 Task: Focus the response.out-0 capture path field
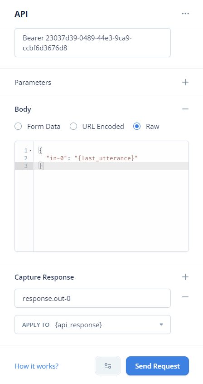pos(93,298)
